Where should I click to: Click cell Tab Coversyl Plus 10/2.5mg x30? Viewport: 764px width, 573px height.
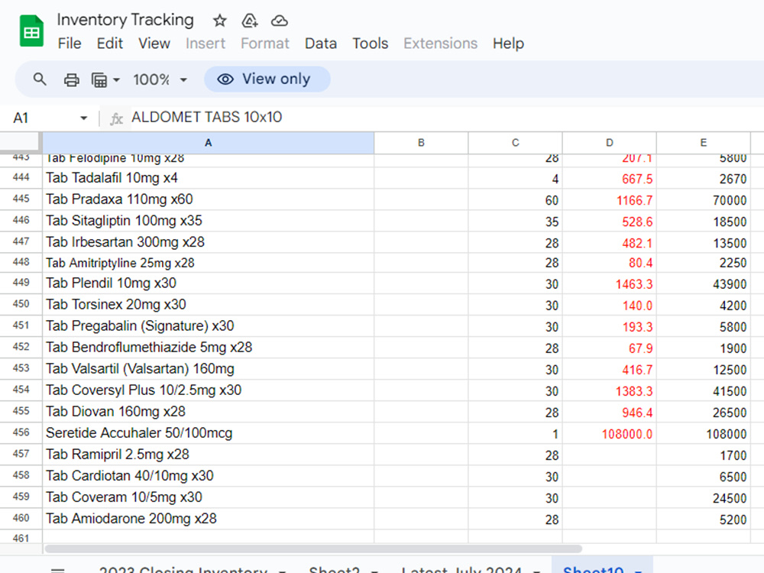tap(208, 390)
